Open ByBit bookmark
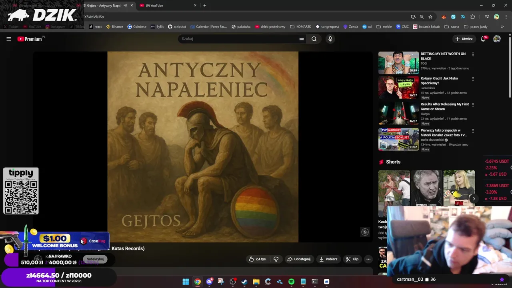This screenshot has width=512, height=288. pyautogui.click(x=157, y=27)
